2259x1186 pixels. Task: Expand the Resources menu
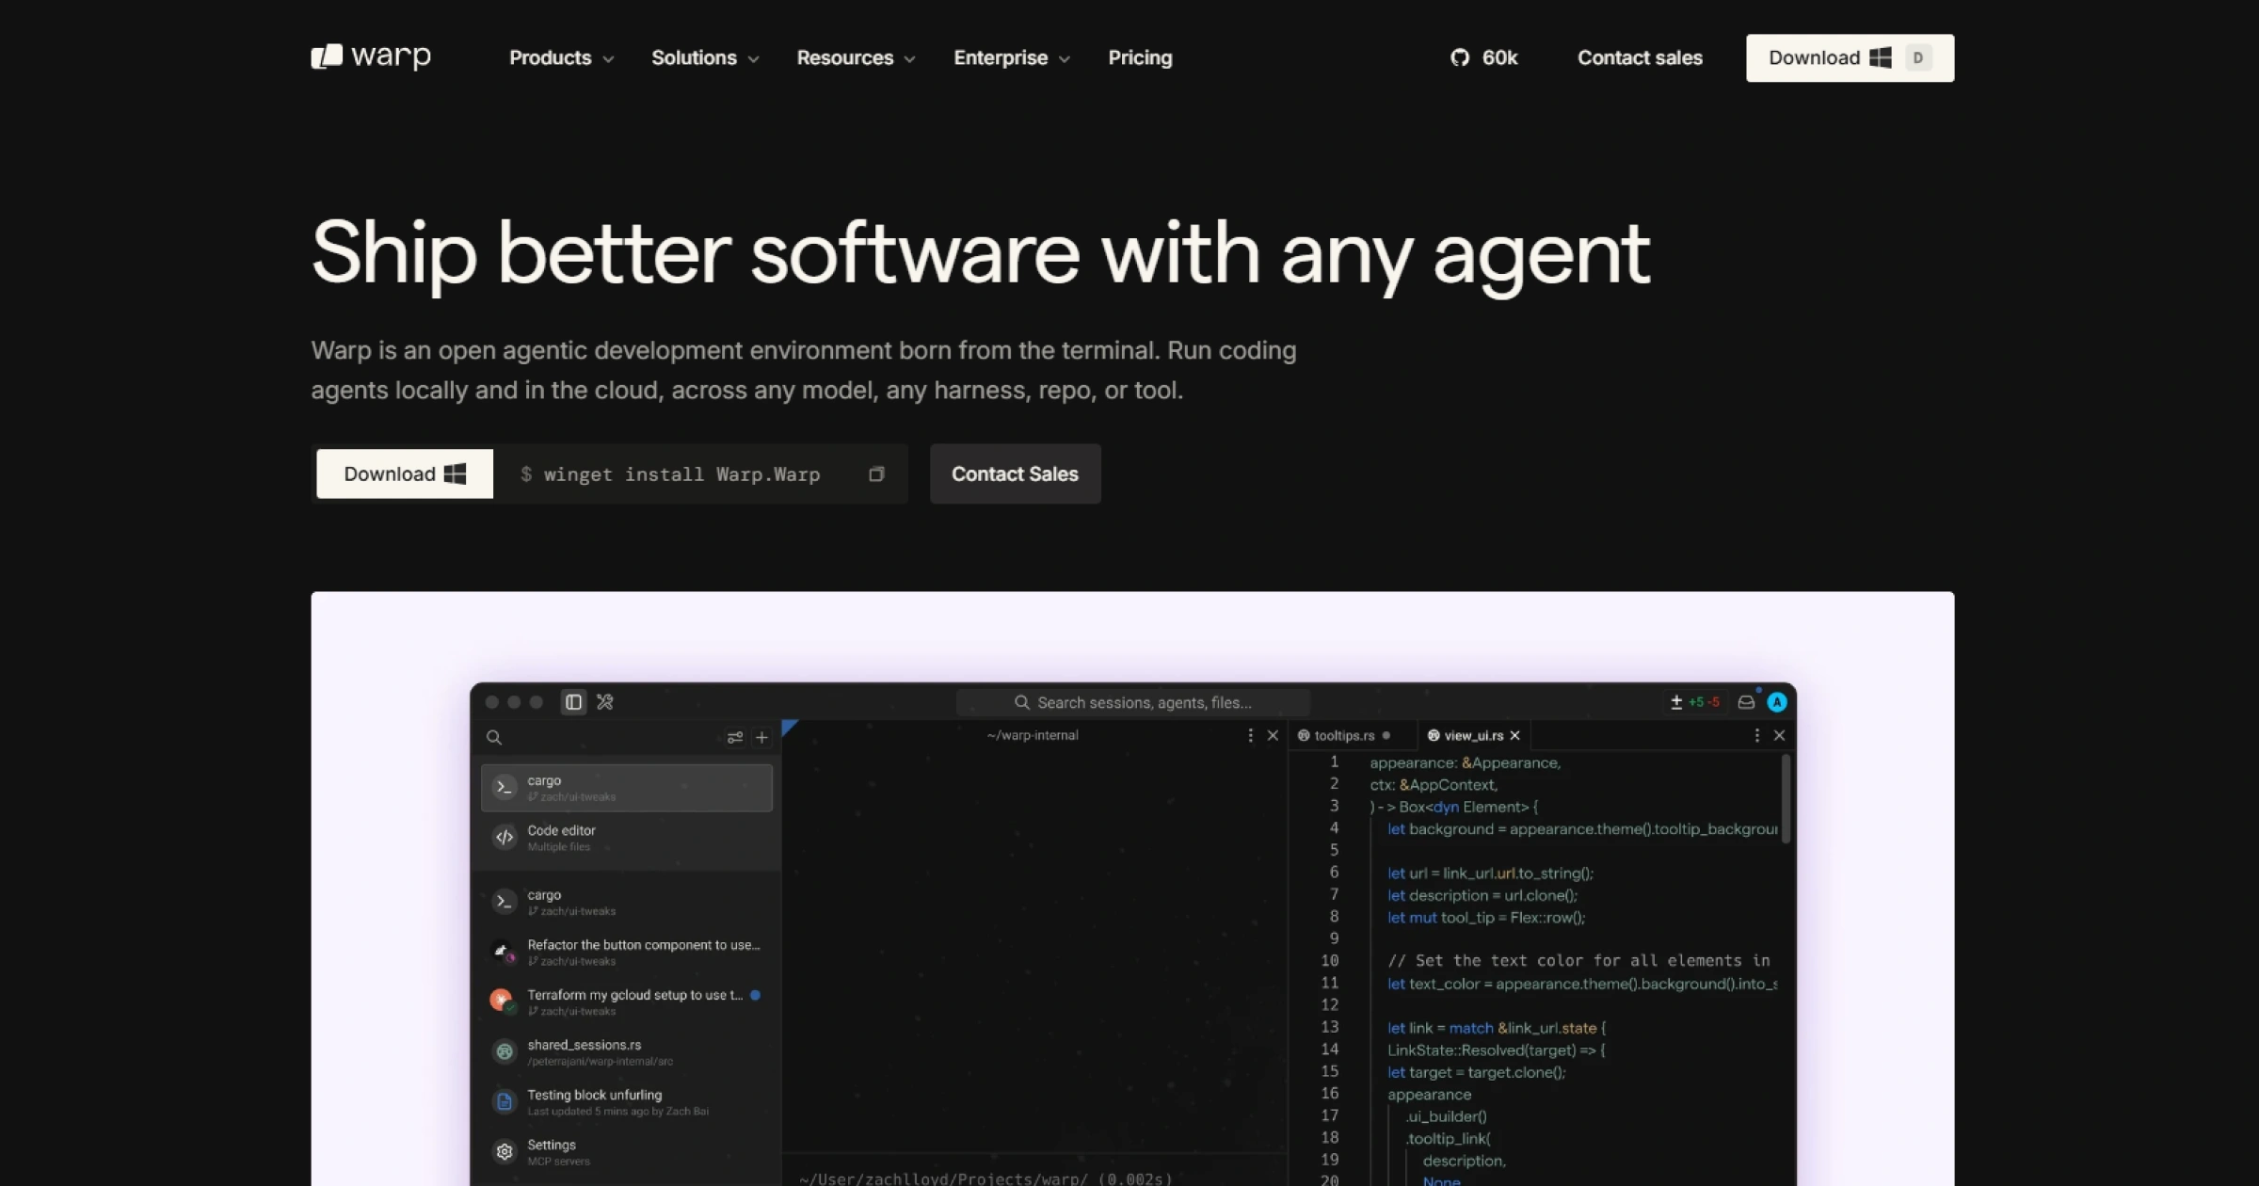point(856,57)
